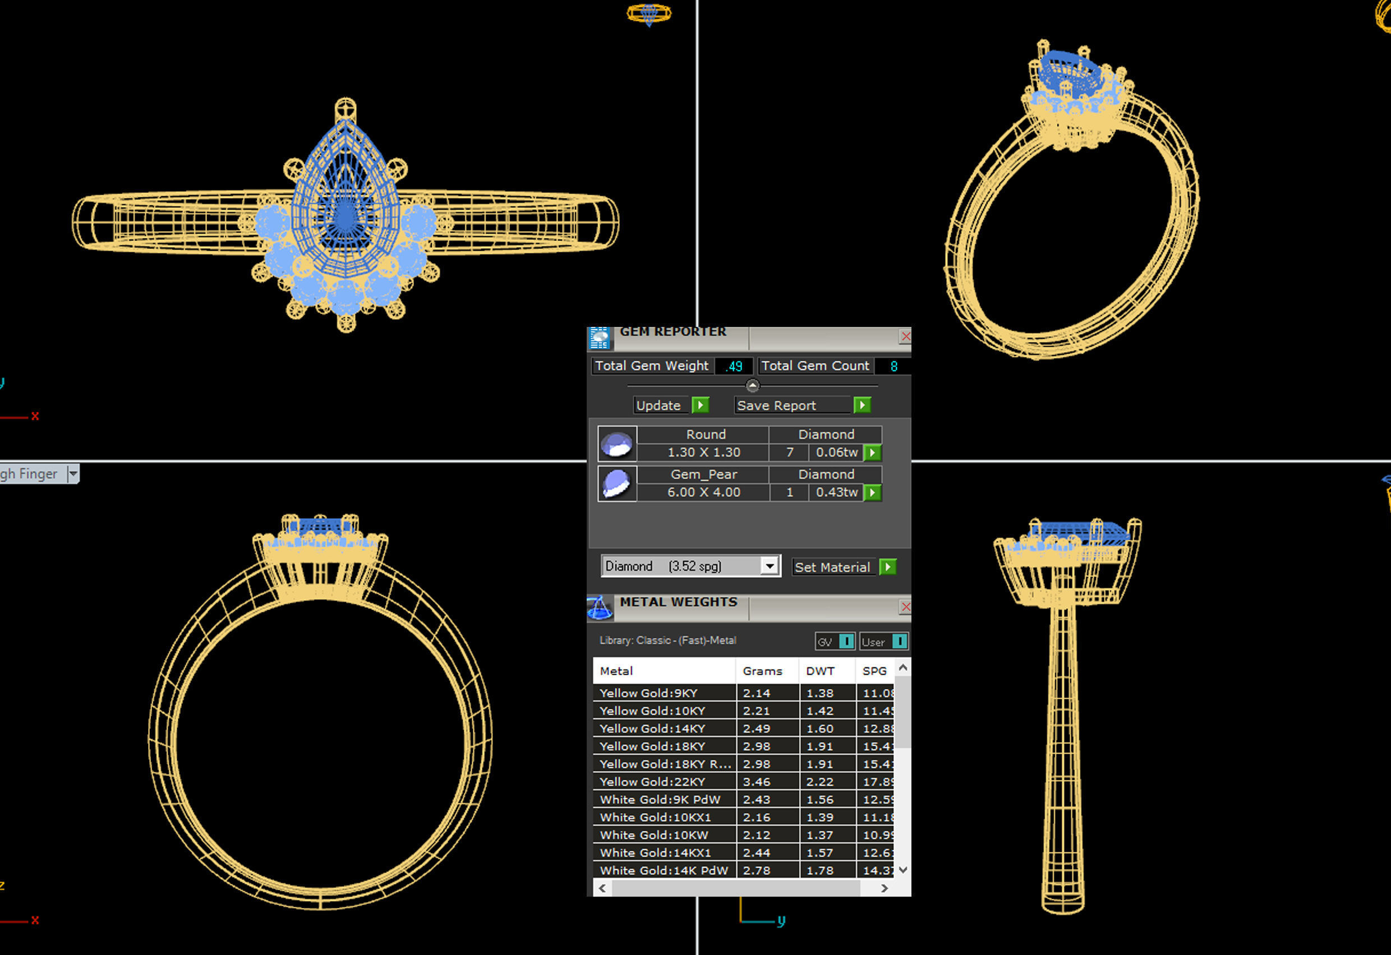Image resolution: width=1391 pixels, height=955 pixels.
Task: Select the White Gold:10KX1 row
Action: (743, 818)
